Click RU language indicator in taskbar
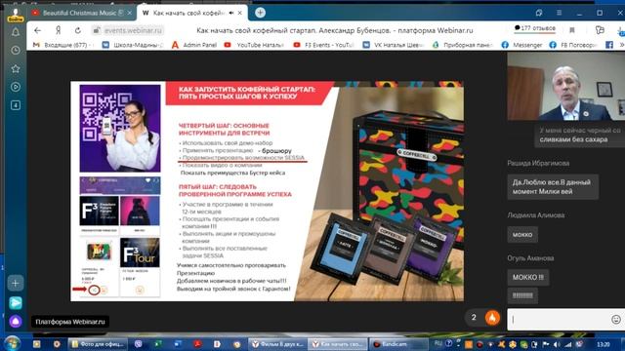The height and width of the screenshot is (351, 625). (x=438, y=343)
